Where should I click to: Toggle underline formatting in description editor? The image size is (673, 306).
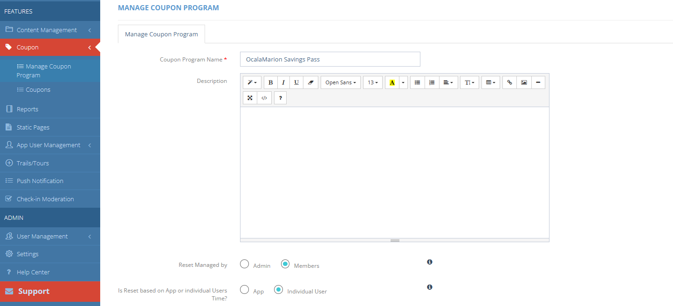click(x=296, y=82)
